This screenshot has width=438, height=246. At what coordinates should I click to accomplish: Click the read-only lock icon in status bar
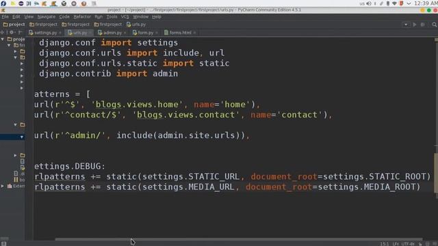tap(420, 244)
